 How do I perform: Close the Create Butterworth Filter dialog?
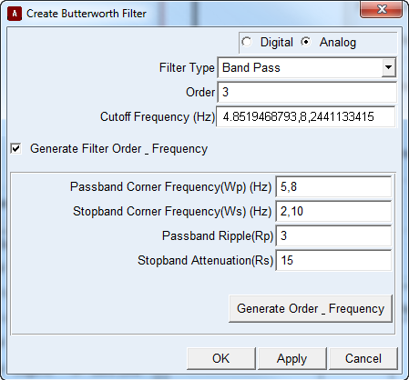382,9
